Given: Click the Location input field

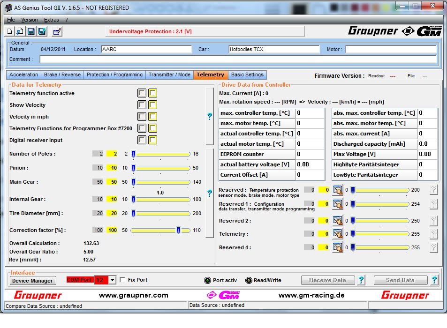Looking at the screenshot, I should click(146, 49).
